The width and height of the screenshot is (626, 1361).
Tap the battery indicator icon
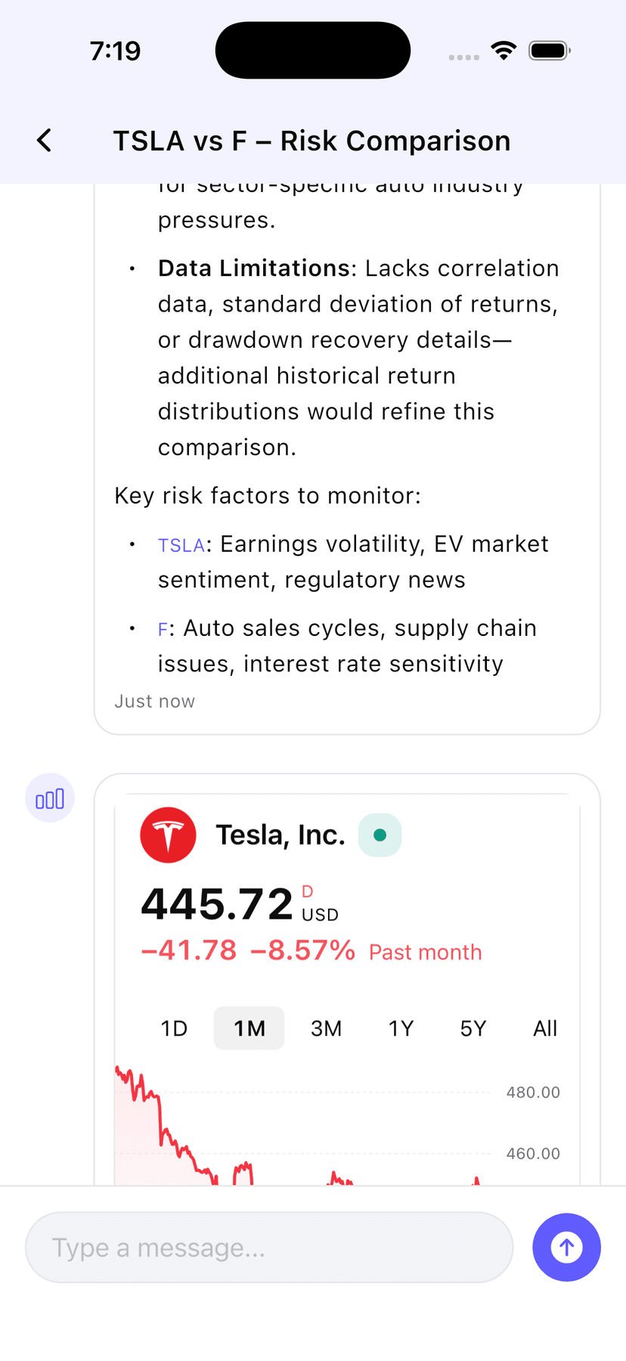(550, 50)
